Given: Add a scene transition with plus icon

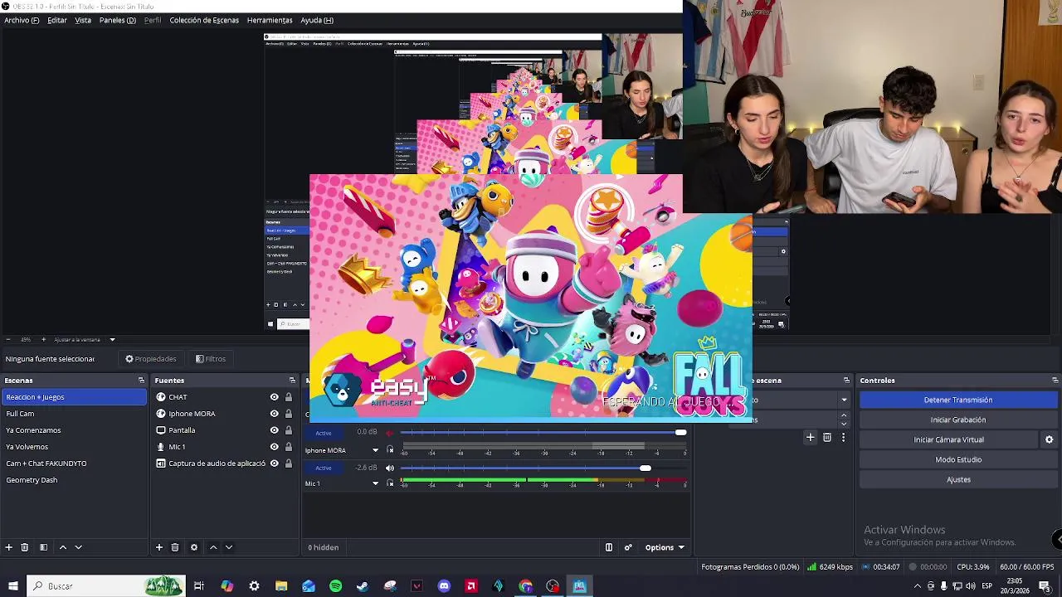Looking at the screenshot, I should [810, 437].
